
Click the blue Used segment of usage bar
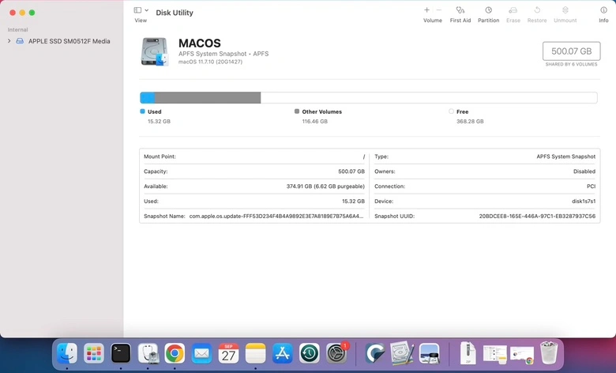pos(148,97)
